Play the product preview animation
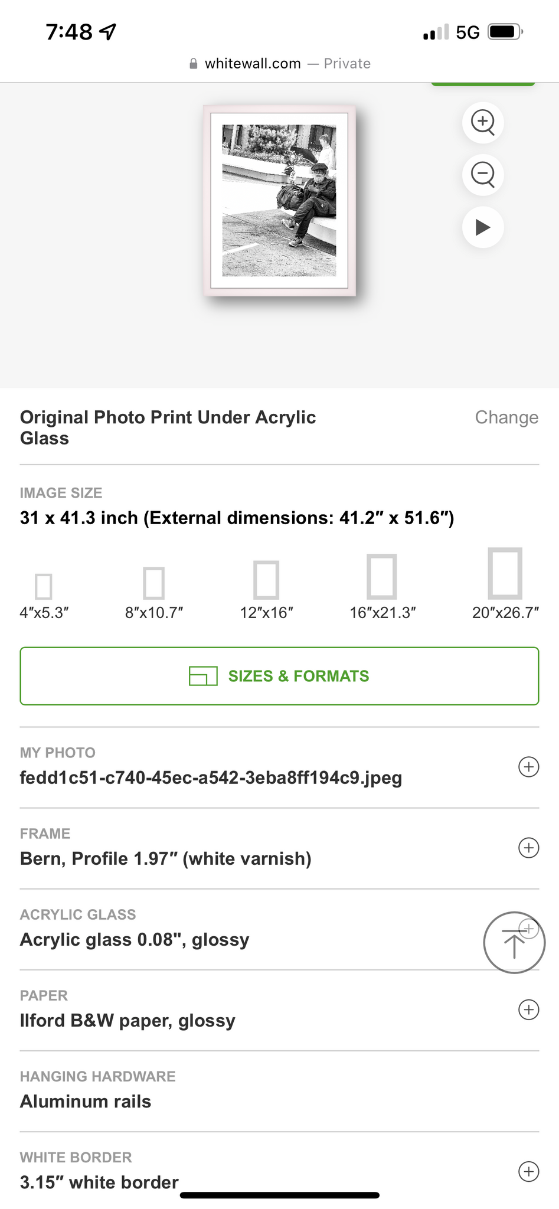 [483, 227]
